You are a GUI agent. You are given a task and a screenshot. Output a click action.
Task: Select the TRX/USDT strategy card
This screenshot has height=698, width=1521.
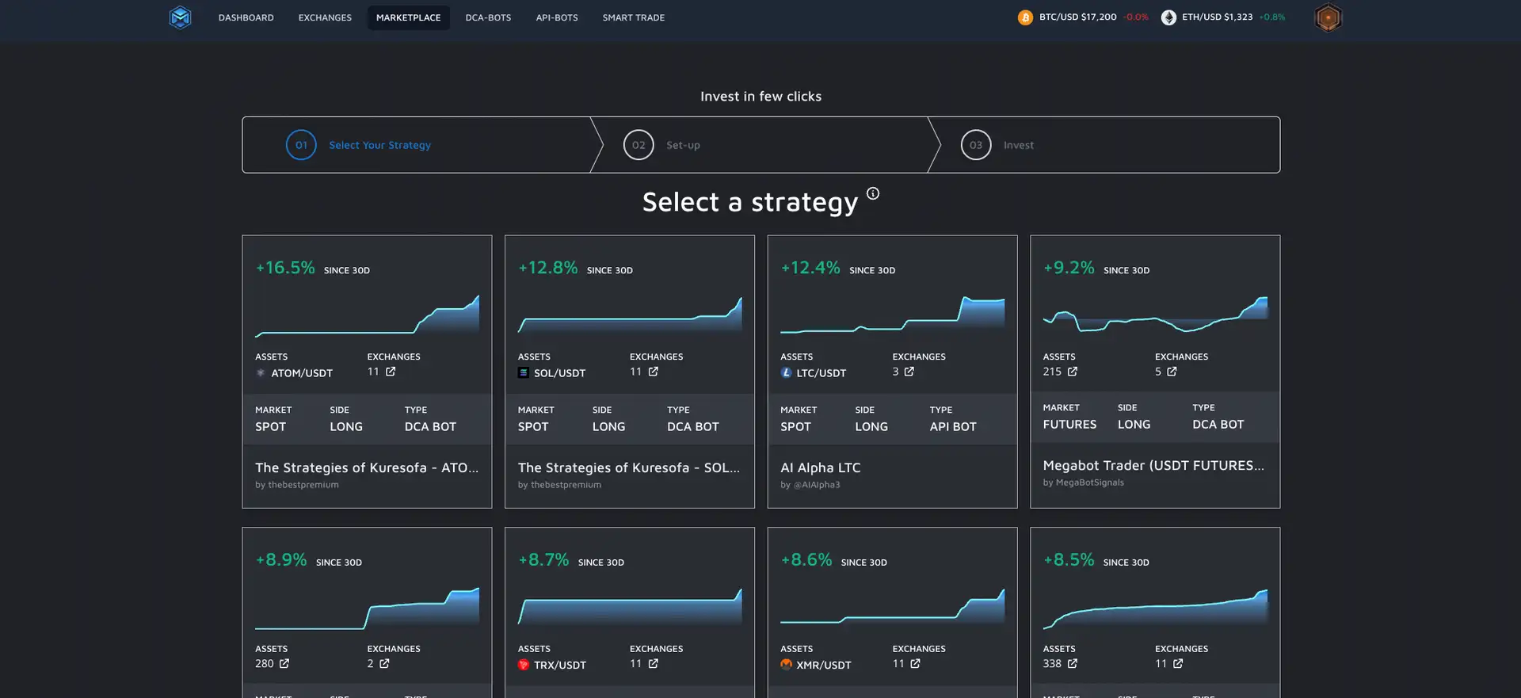pyautogui.click(x=629, y=610)
